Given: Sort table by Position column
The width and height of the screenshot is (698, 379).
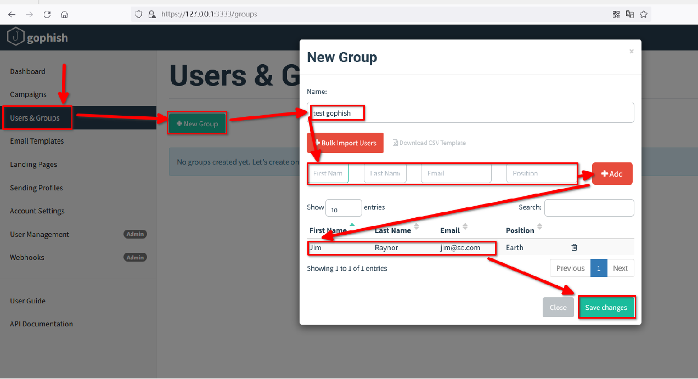Looking at the screenshot, I should (520, 230).
